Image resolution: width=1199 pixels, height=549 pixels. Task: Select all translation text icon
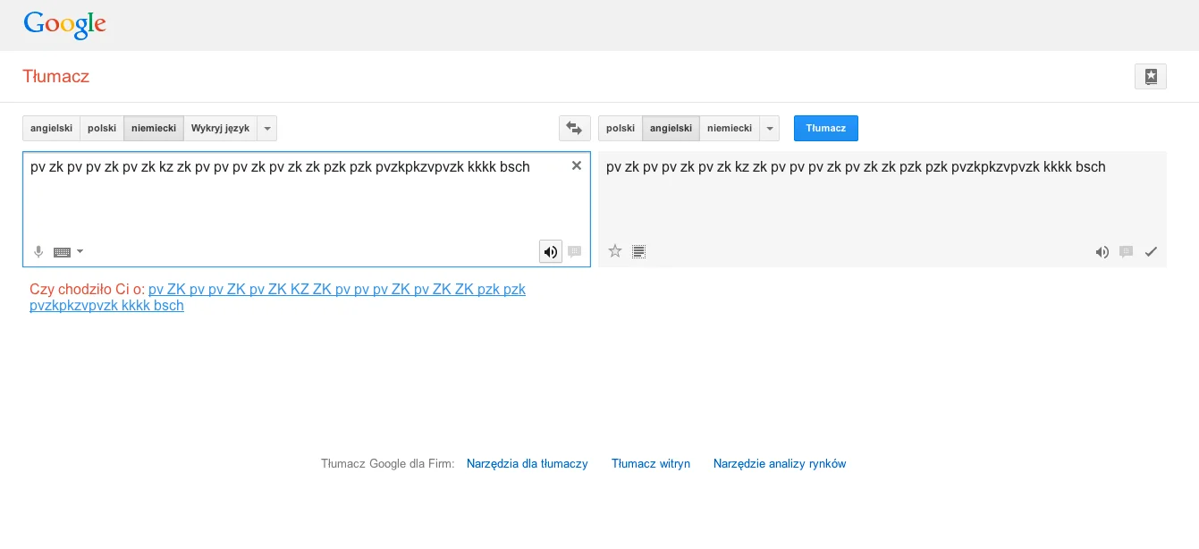pyautogui.click(x=638, y=252)
